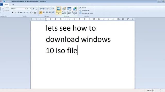165x92 pixels.
Task: Toggle underline (S) formatting
Action: [x=18, y=13]
